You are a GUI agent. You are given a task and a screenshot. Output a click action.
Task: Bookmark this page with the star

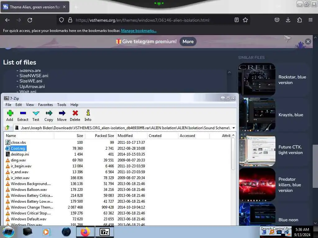[x=245, y=20]
